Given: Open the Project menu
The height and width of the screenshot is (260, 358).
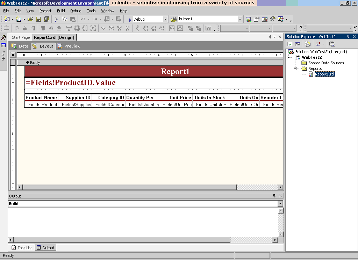Looking at the screenshot, I should coord(45,11).
